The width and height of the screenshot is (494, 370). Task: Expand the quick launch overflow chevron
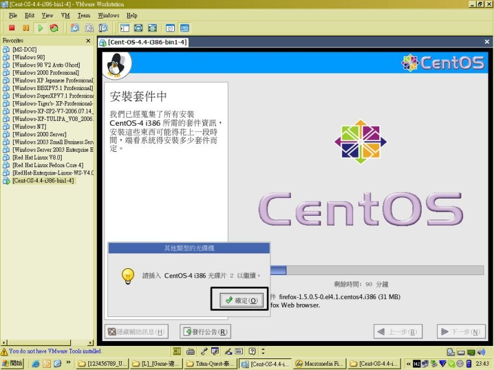pos(69,363)
